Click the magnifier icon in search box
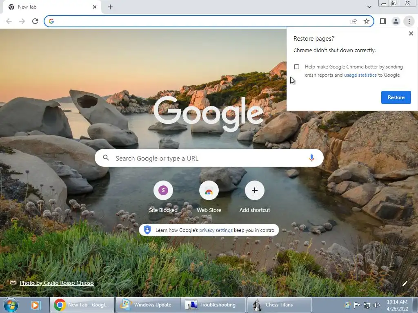This screenshot has height=313, width=418. coord(106,158)
